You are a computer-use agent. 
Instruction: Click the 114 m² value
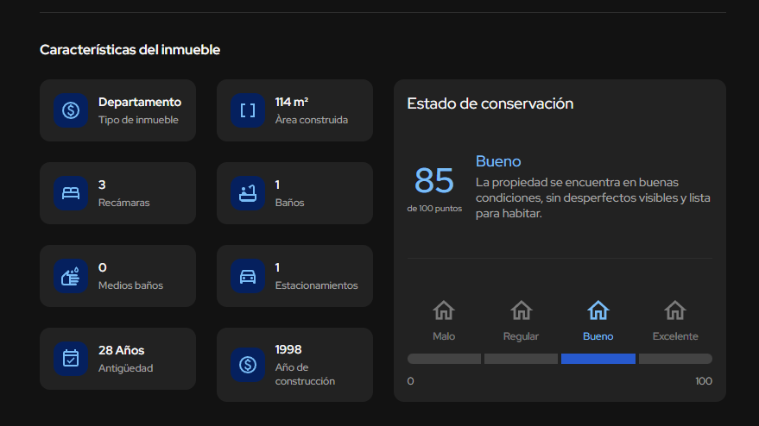pos(292,102)
